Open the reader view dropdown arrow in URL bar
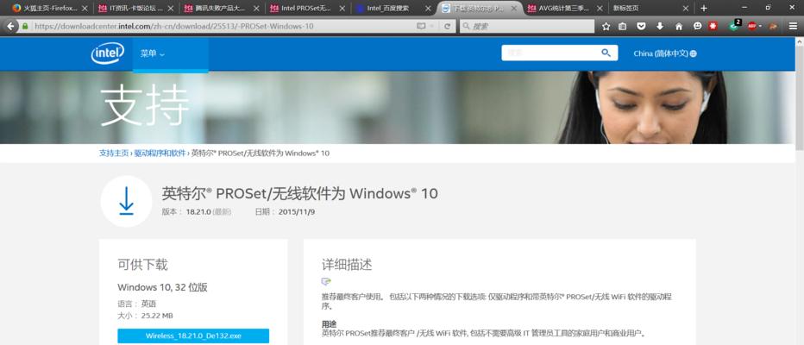Image resolution: width=804 pixels, height=345 pixels. click(x=431, y=26)
